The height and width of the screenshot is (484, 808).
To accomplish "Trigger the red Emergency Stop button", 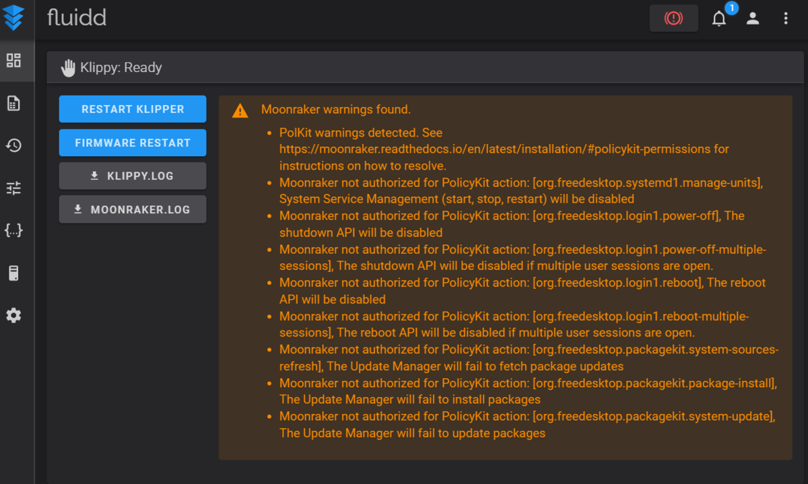I will (673, 18).
